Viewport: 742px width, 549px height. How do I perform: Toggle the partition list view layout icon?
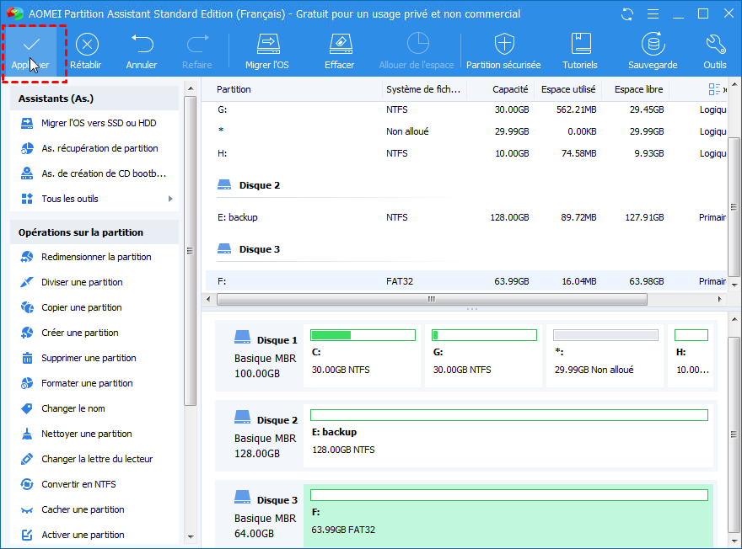point(715,89)
